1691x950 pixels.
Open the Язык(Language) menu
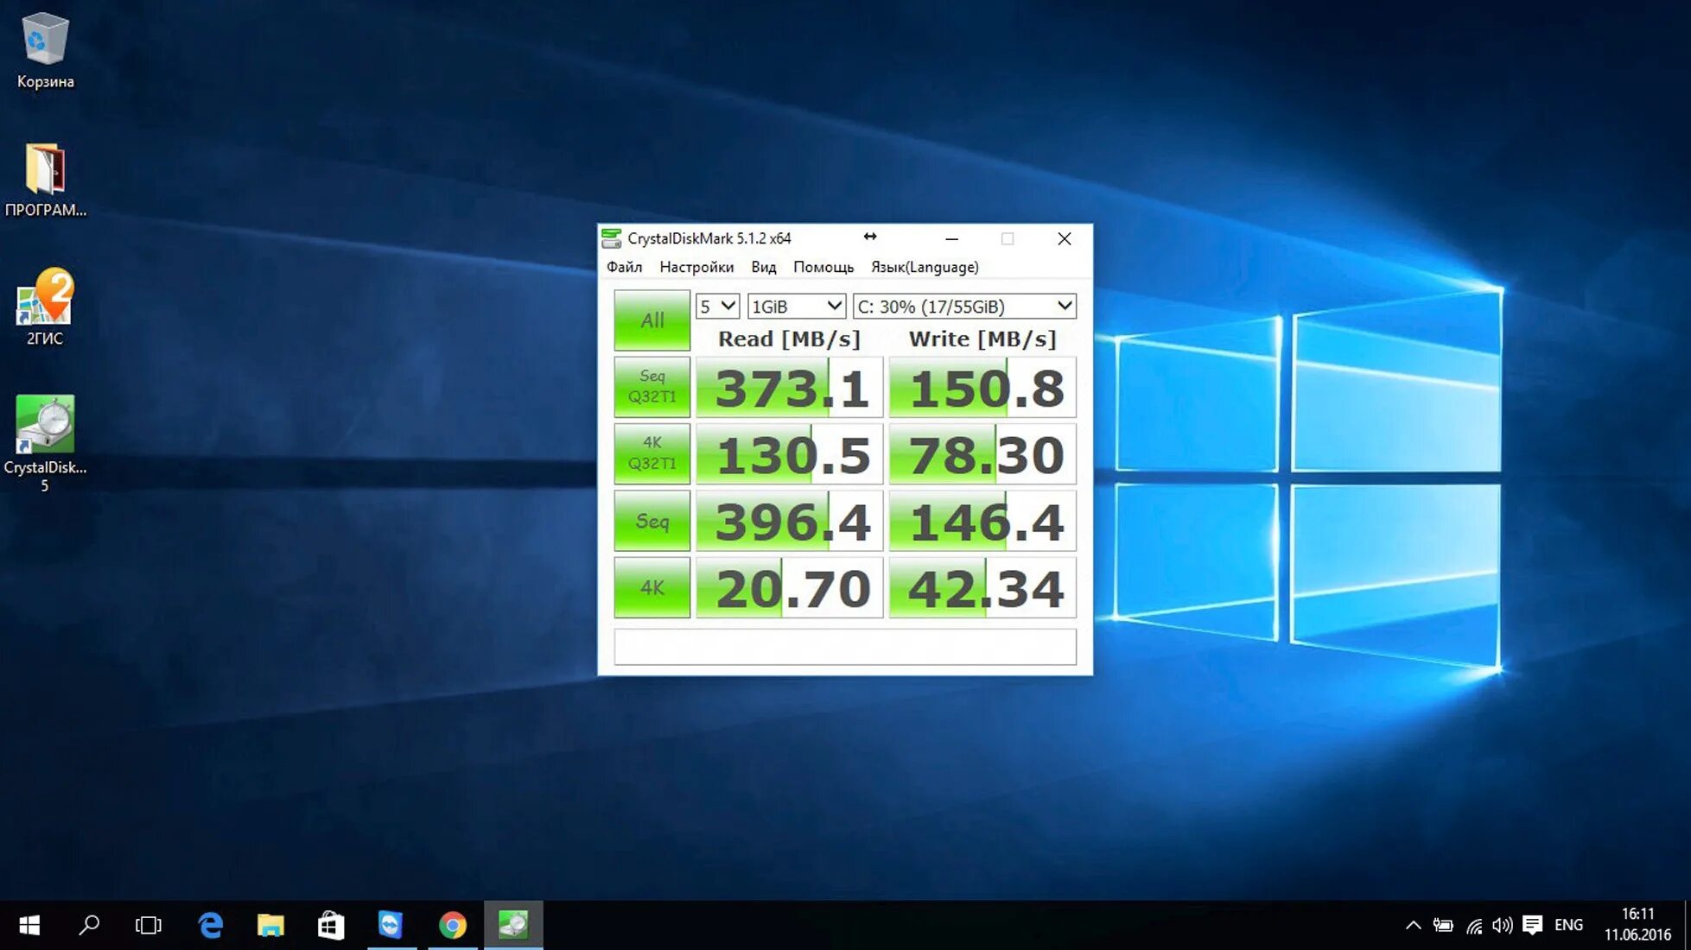point(925,267)
